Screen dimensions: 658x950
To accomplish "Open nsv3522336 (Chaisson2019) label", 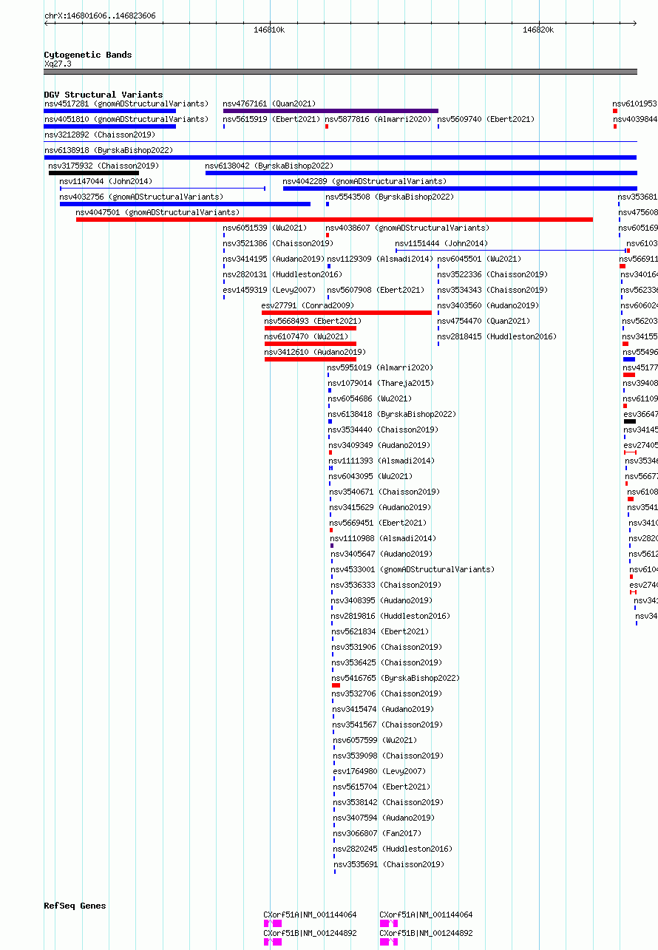I will click(493, 274).
